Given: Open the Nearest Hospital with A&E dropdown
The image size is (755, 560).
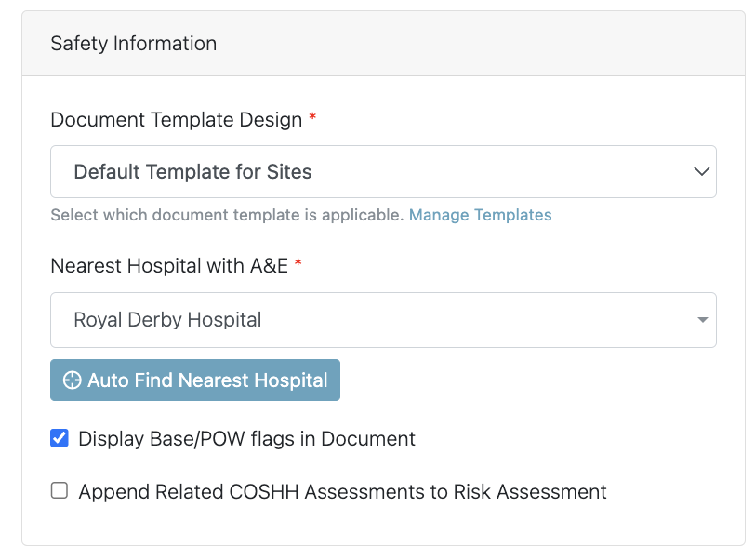Looking at the screenshot, I should coord(383,320).
